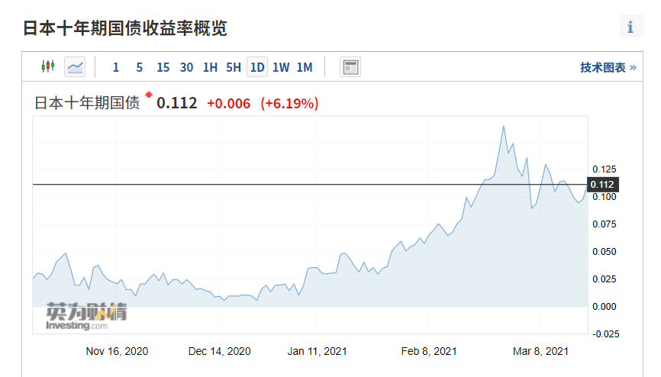Select the 1 minute interval
Viewport: 661px width, 377px height.
coord(116,67)
